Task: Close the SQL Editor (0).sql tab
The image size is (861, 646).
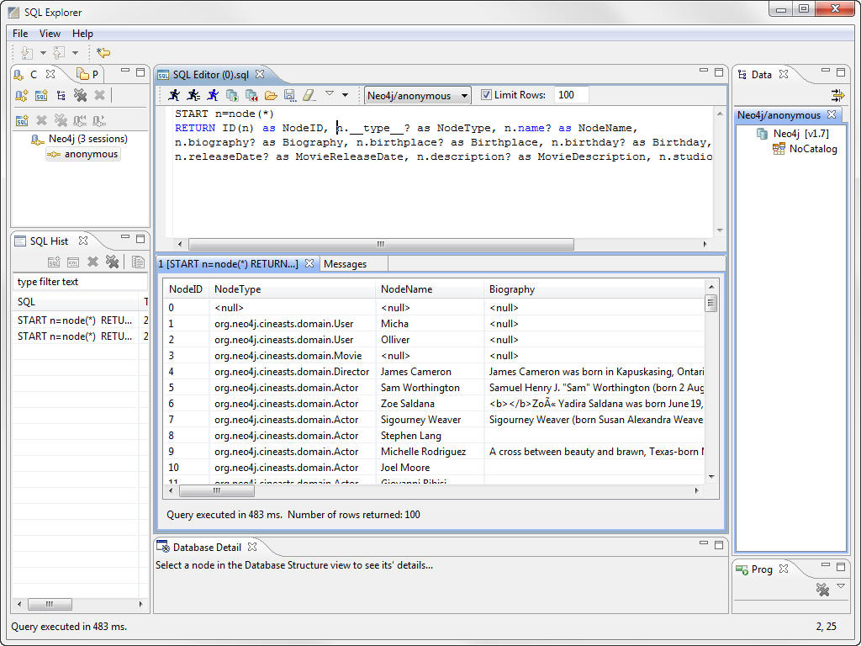Action: 261,74
